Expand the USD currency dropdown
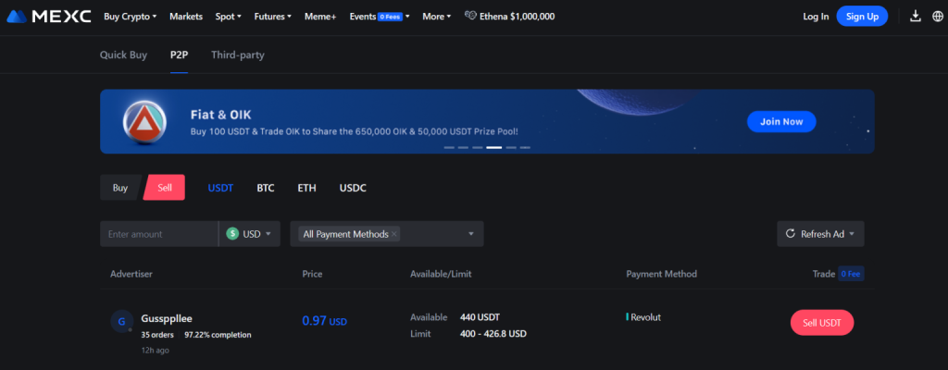The width and height of the screenshot is (948, 370). coord(249,234)
